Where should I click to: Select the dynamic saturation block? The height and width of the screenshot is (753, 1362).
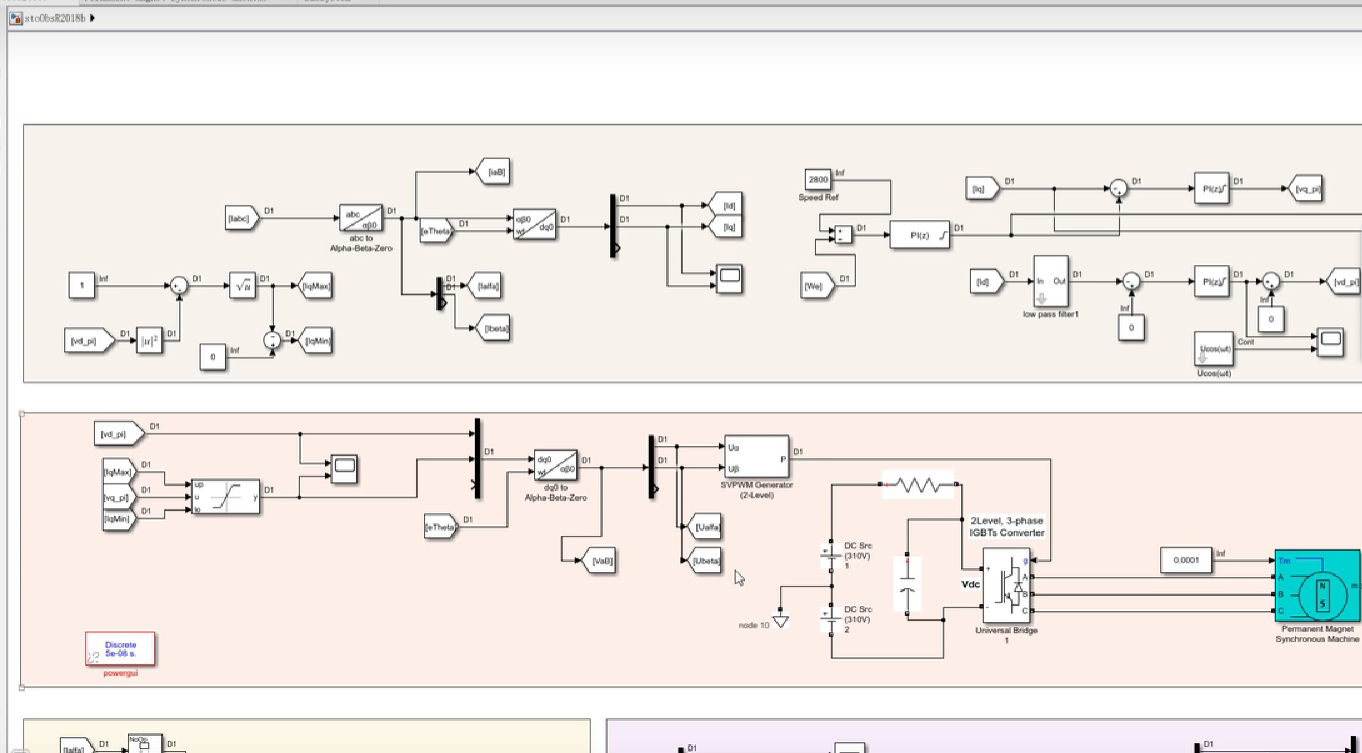point(226,497)
